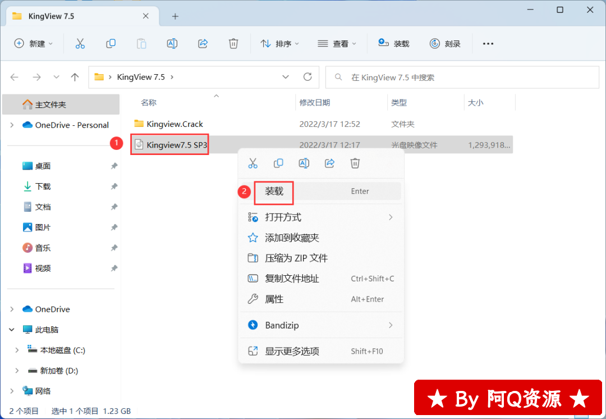The image size is (606, 419).
Task: Sort by the 大小 column header
Action: pyautogui.click(x=475, y=103)
